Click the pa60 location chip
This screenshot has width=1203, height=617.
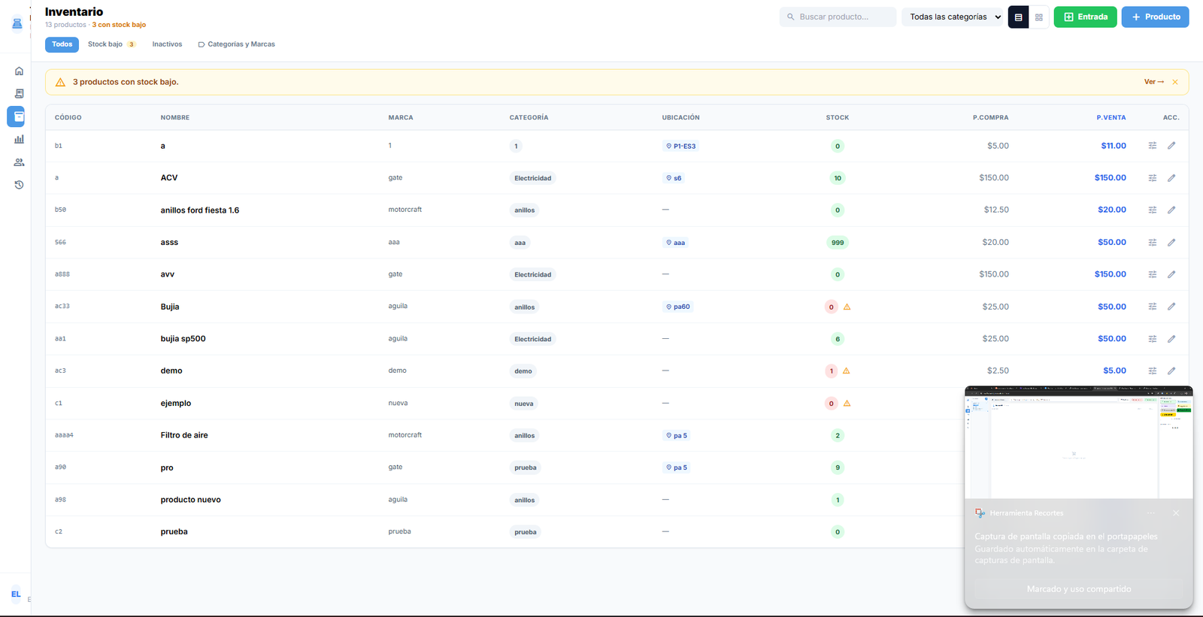678,307
